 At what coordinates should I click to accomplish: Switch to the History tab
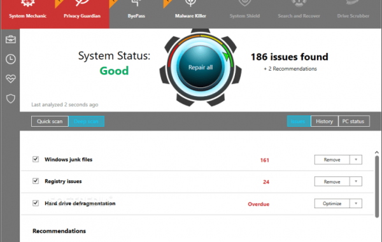[x=325, y=121]
